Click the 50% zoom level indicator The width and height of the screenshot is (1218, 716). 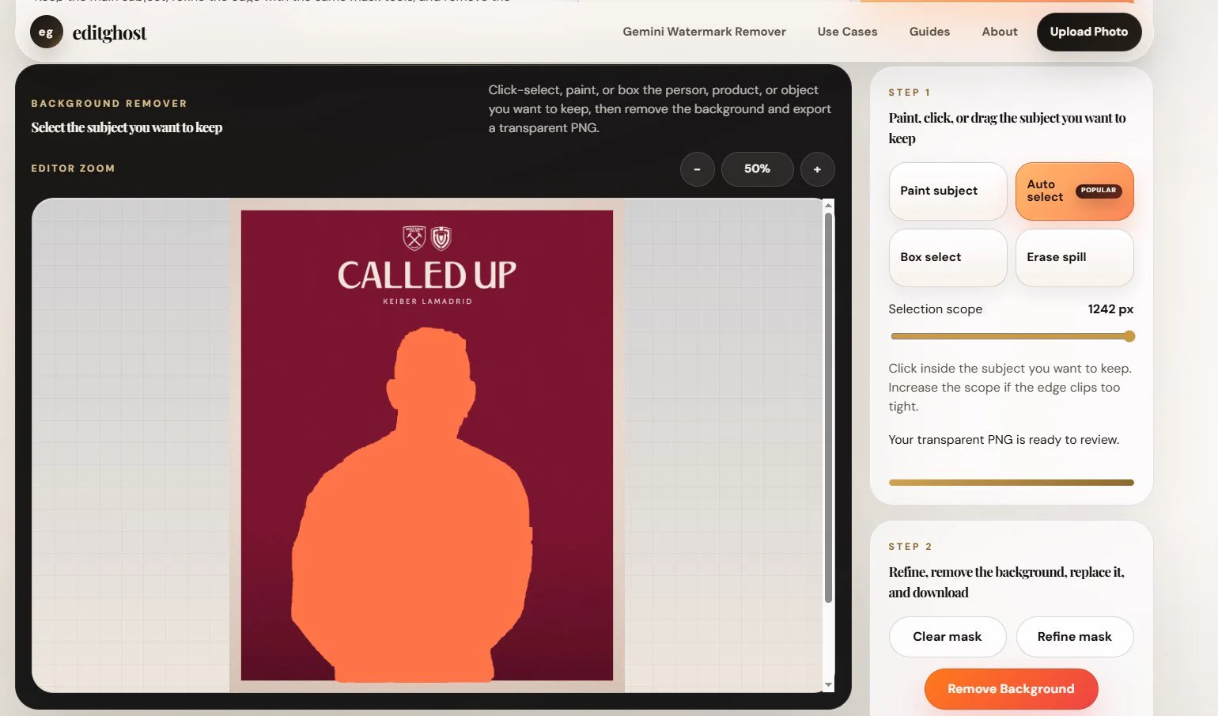pos(757,169)
